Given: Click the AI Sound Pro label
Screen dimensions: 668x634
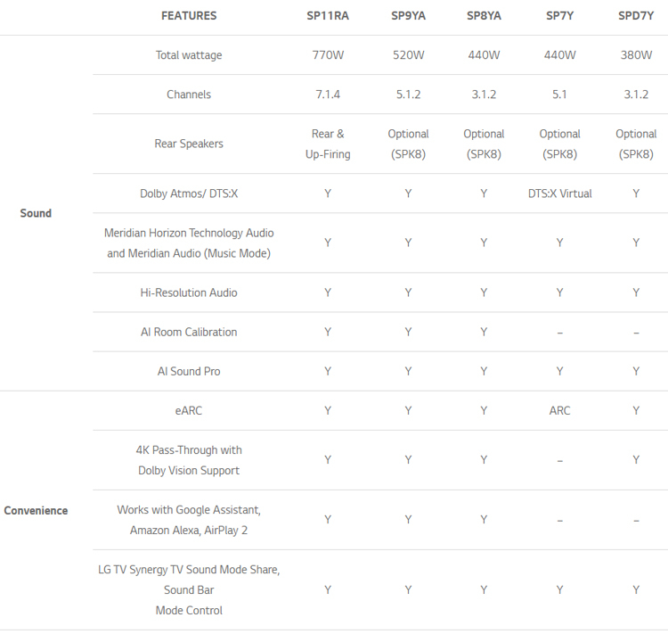Looking at the screenshot, I should point(189,371).
